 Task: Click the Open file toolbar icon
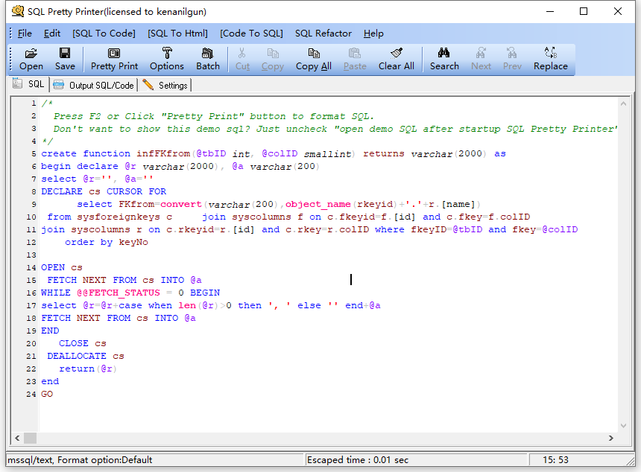(31, 60)
